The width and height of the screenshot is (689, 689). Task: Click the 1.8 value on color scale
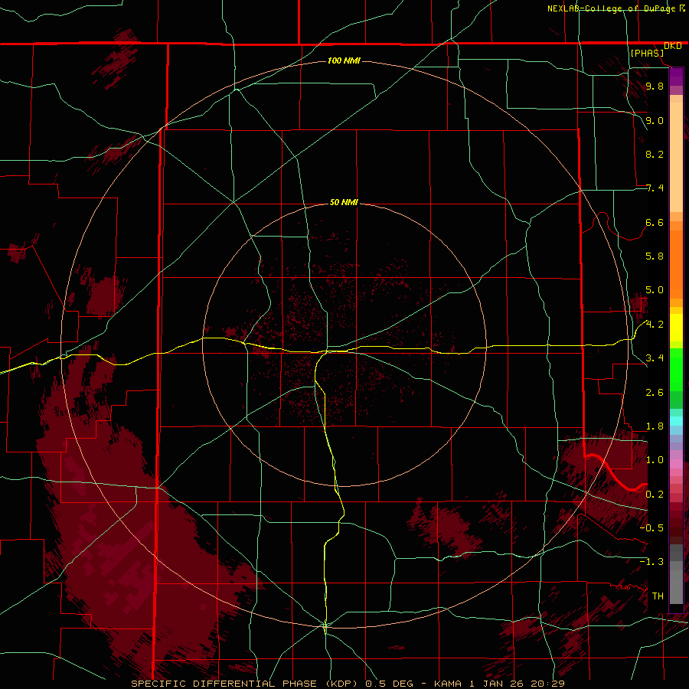[x=655, y=426]
